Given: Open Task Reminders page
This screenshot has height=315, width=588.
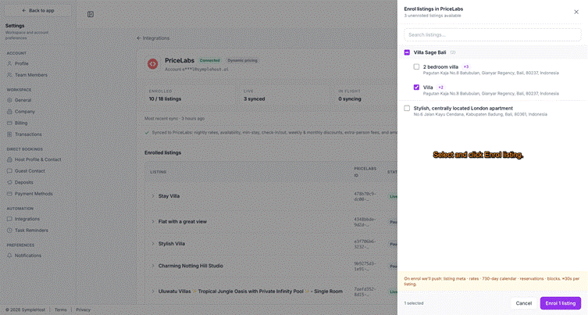Looking at the screenshot, I should pyautogui.click(x=31, y=230).
